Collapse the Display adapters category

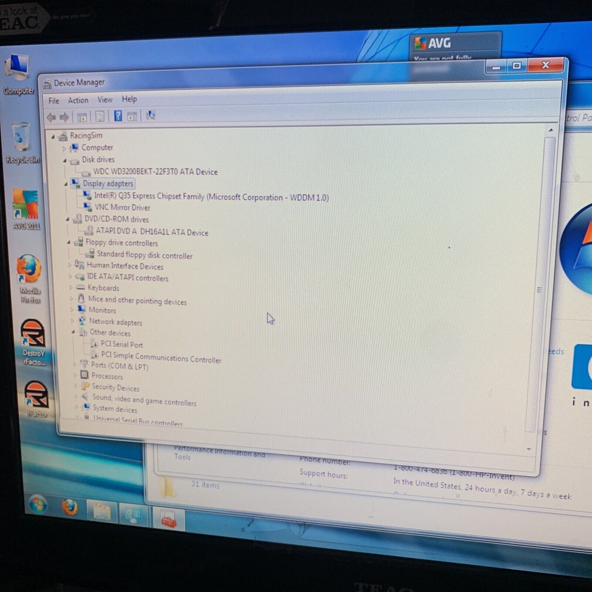pos(66,184)
